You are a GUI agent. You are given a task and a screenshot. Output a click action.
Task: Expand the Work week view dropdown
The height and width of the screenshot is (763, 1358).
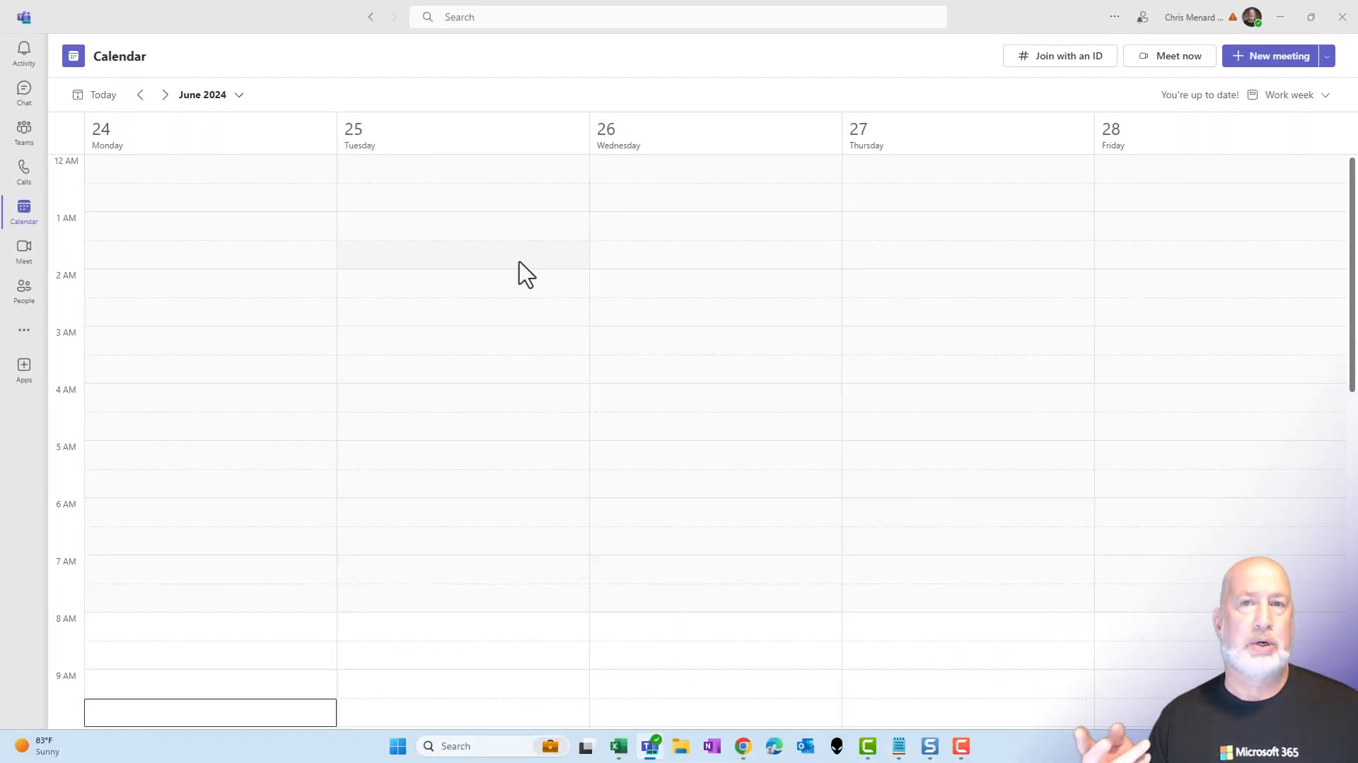(1327, 94)
